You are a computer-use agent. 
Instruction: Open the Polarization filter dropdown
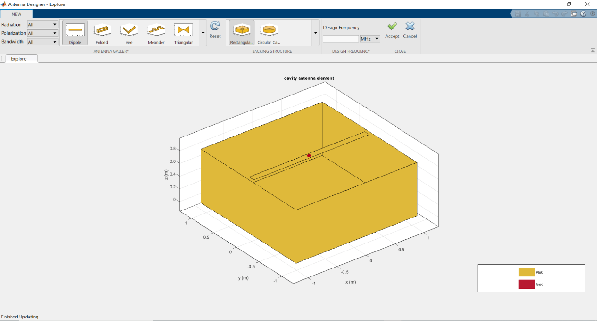tap(43, 33)
